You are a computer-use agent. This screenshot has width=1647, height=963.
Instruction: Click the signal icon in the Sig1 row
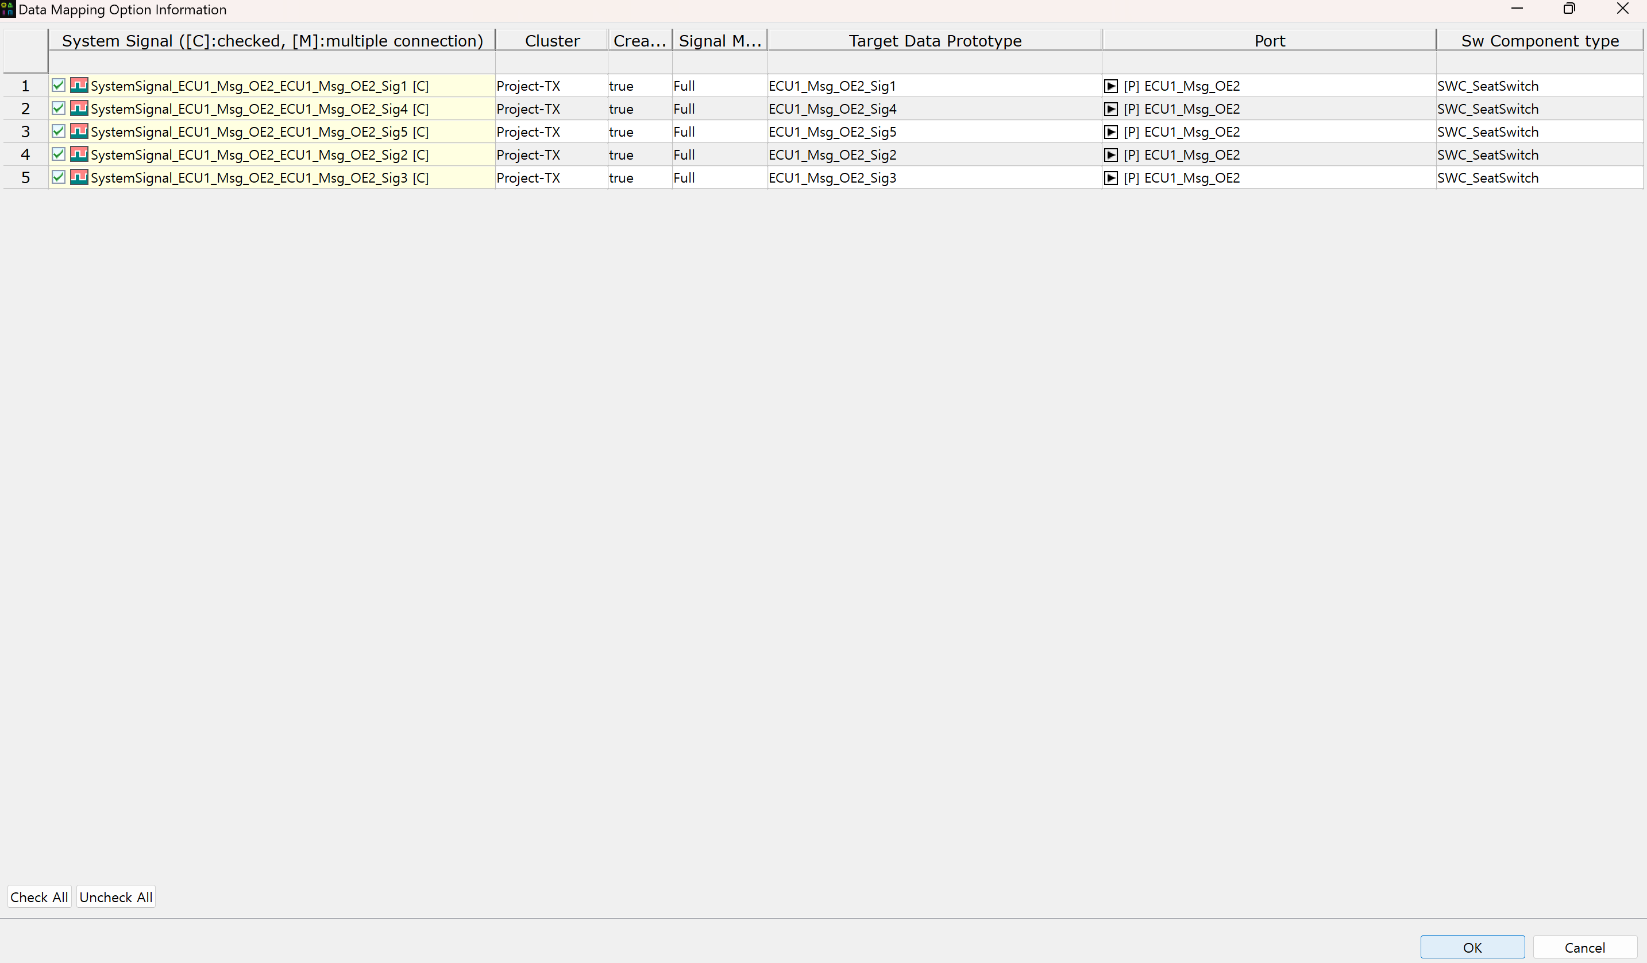[79, 85]
